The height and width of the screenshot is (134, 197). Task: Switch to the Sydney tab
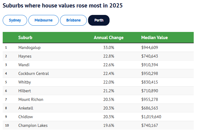pos(15,20)
